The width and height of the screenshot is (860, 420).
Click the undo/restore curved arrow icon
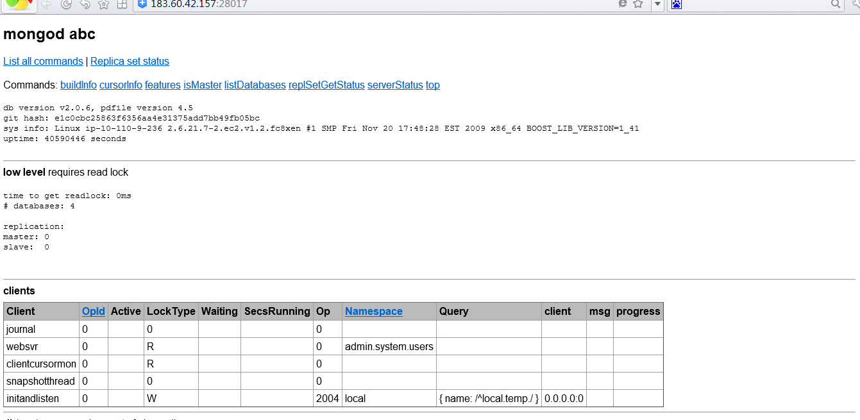85,4
